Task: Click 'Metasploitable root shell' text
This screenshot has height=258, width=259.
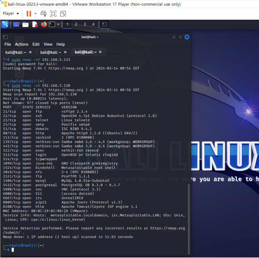Action: 88,168
